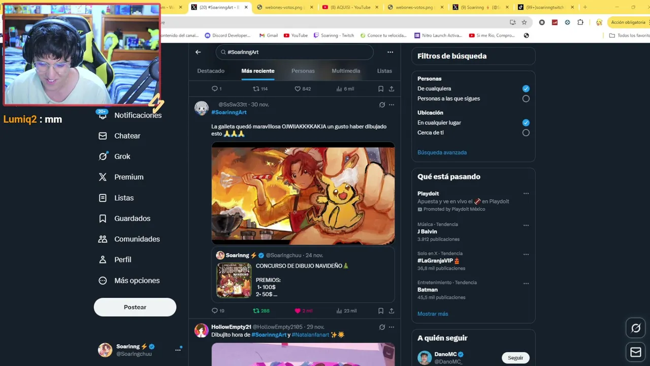Share the post with 842 likes
Viewport: 650px width, 366px height.
point(392,88)
